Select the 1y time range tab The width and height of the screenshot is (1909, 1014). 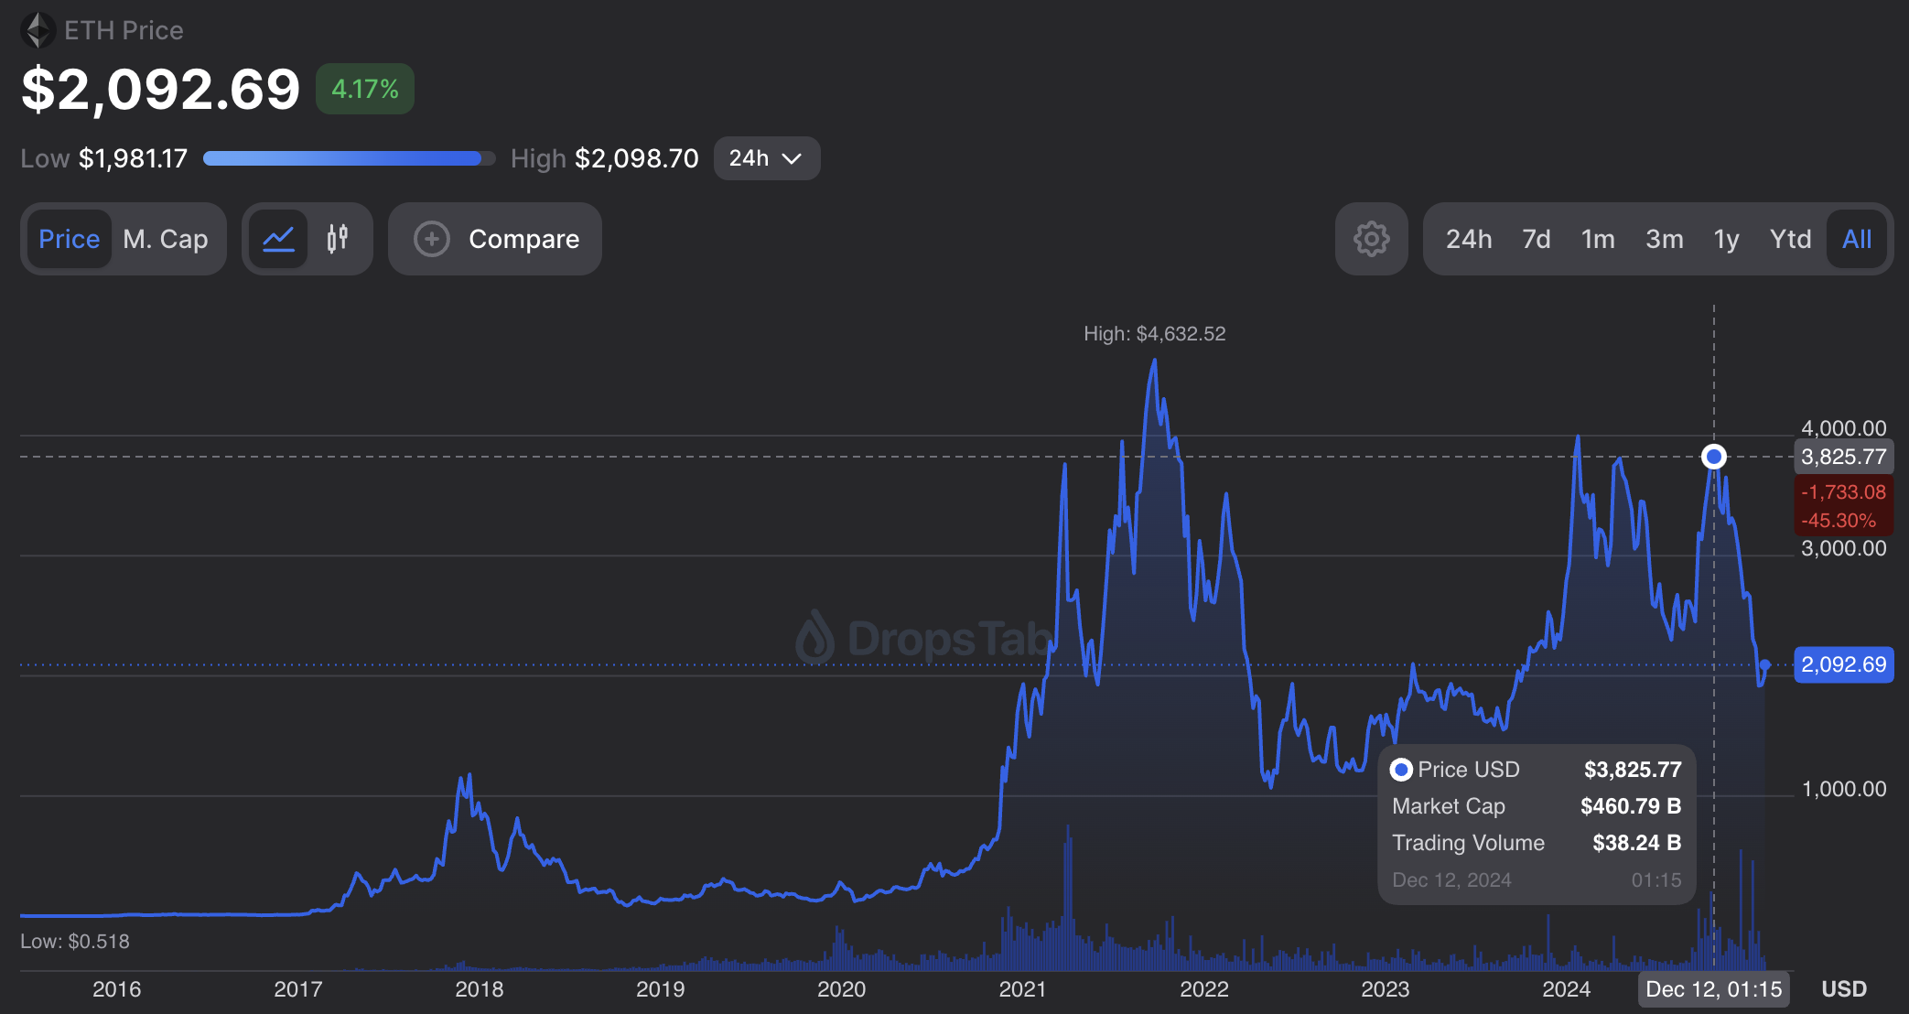[x=1725, y=239]
